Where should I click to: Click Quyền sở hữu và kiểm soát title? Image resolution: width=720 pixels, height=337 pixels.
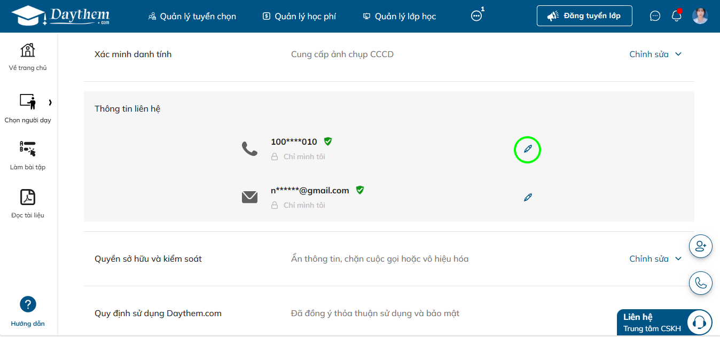148,258
